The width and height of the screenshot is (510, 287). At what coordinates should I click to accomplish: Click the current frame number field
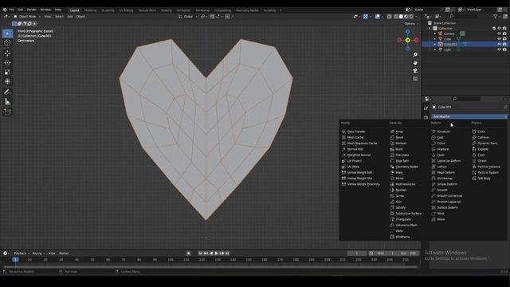point(357,254)
